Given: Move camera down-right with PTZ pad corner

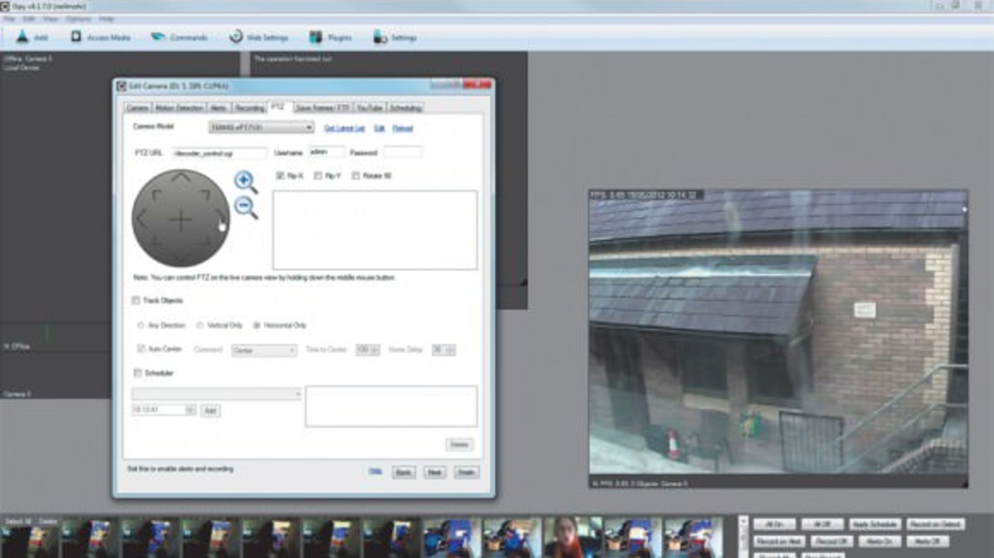Looking at the screenshot, I should tap(206, 241).
